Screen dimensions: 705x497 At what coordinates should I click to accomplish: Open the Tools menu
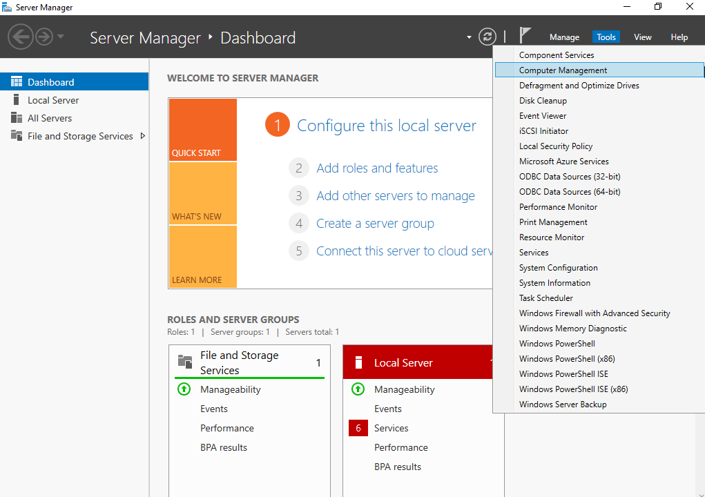coord(606,37)
